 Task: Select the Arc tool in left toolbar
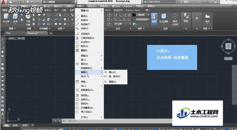coord(3,60)
